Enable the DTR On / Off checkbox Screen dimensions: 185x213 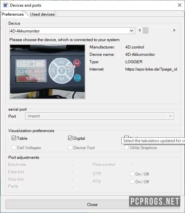click(132, 174)
